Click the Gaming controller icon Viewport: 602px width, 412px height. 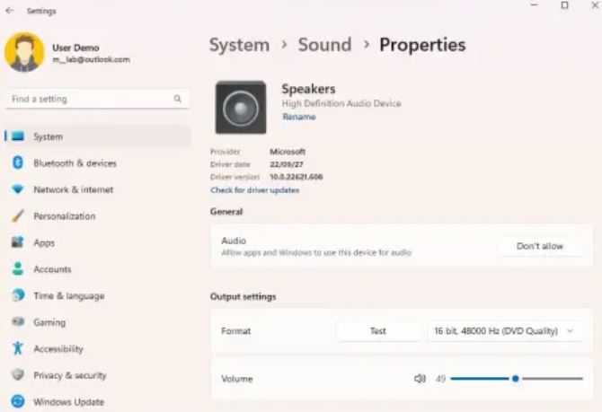point(18,321)
